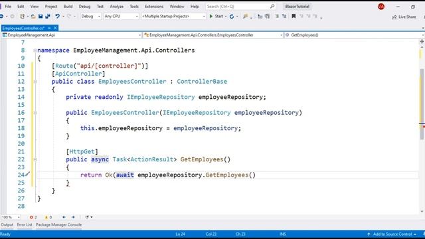The width and height of the screenshot is (425, 239).
Task: Go to previous issue arrow
Action: coord(64,217)
